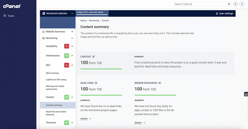Click help icon next to CONTENT

click(93, 56)
